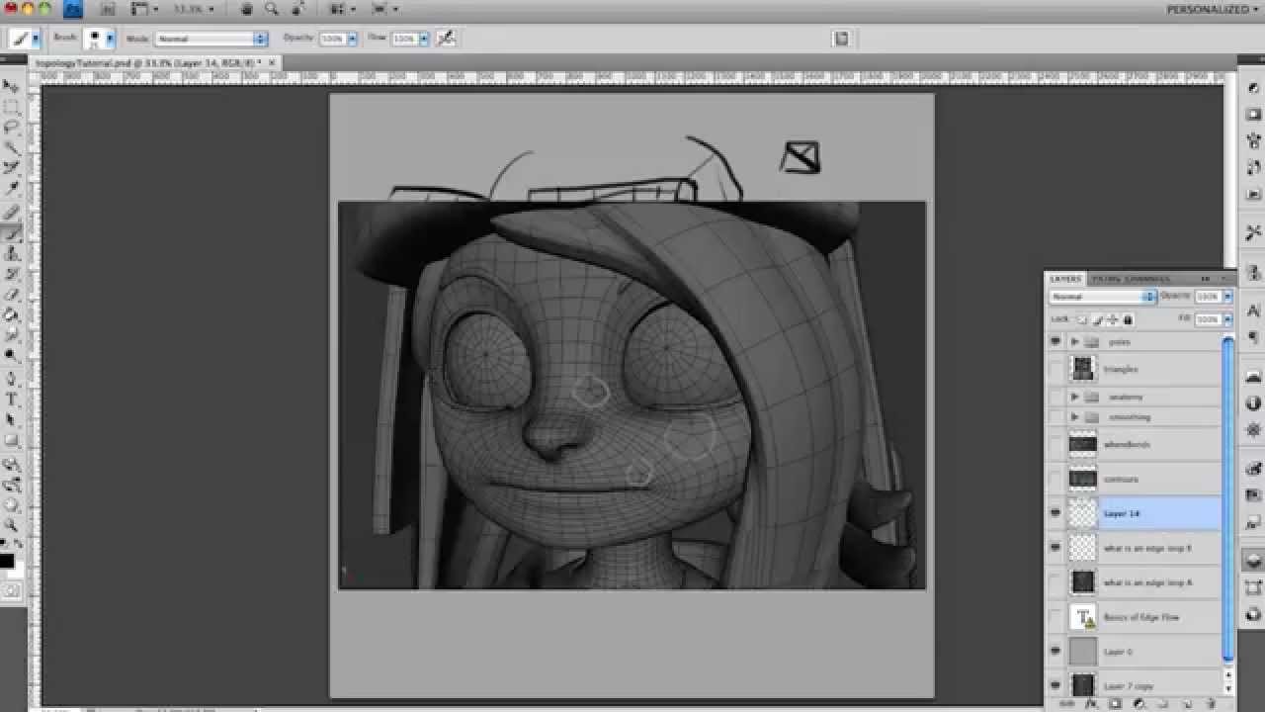Open the Paragraph panel icon in dock
The height and width of the screenshot is (712, 1265).
coord(1253,337)
